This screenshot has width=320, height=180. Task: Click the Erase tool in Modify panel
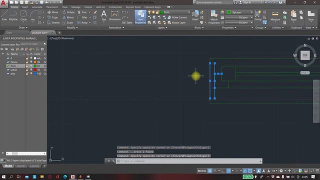95,12
